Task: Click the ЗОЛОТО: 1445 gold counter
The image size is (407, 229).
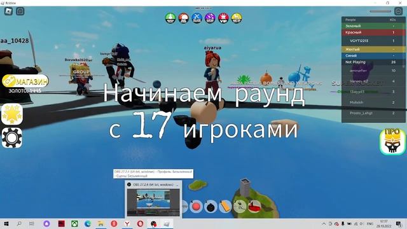Action: 25,91
